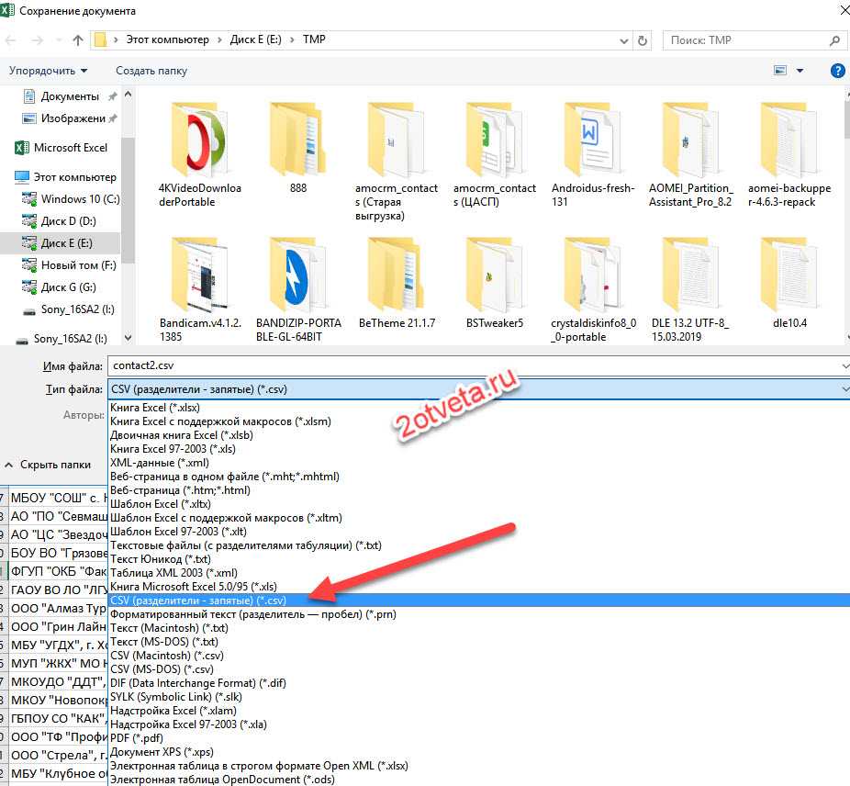Go up one folder level arrow
850x786 pixels.
(78, 40)
